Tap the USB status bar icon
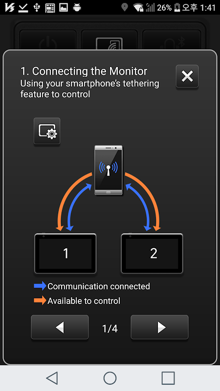This screenshot has width=220, height=391. [x=37, y=7]
